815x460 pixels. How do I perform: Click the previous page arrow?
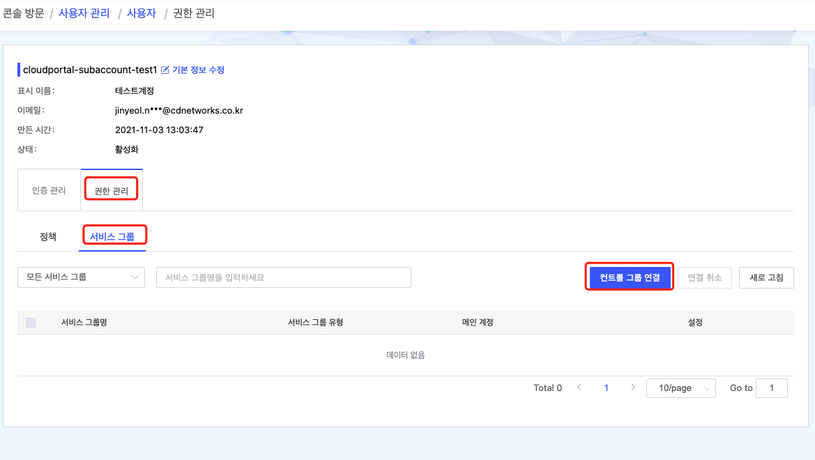tap(579, 388)
